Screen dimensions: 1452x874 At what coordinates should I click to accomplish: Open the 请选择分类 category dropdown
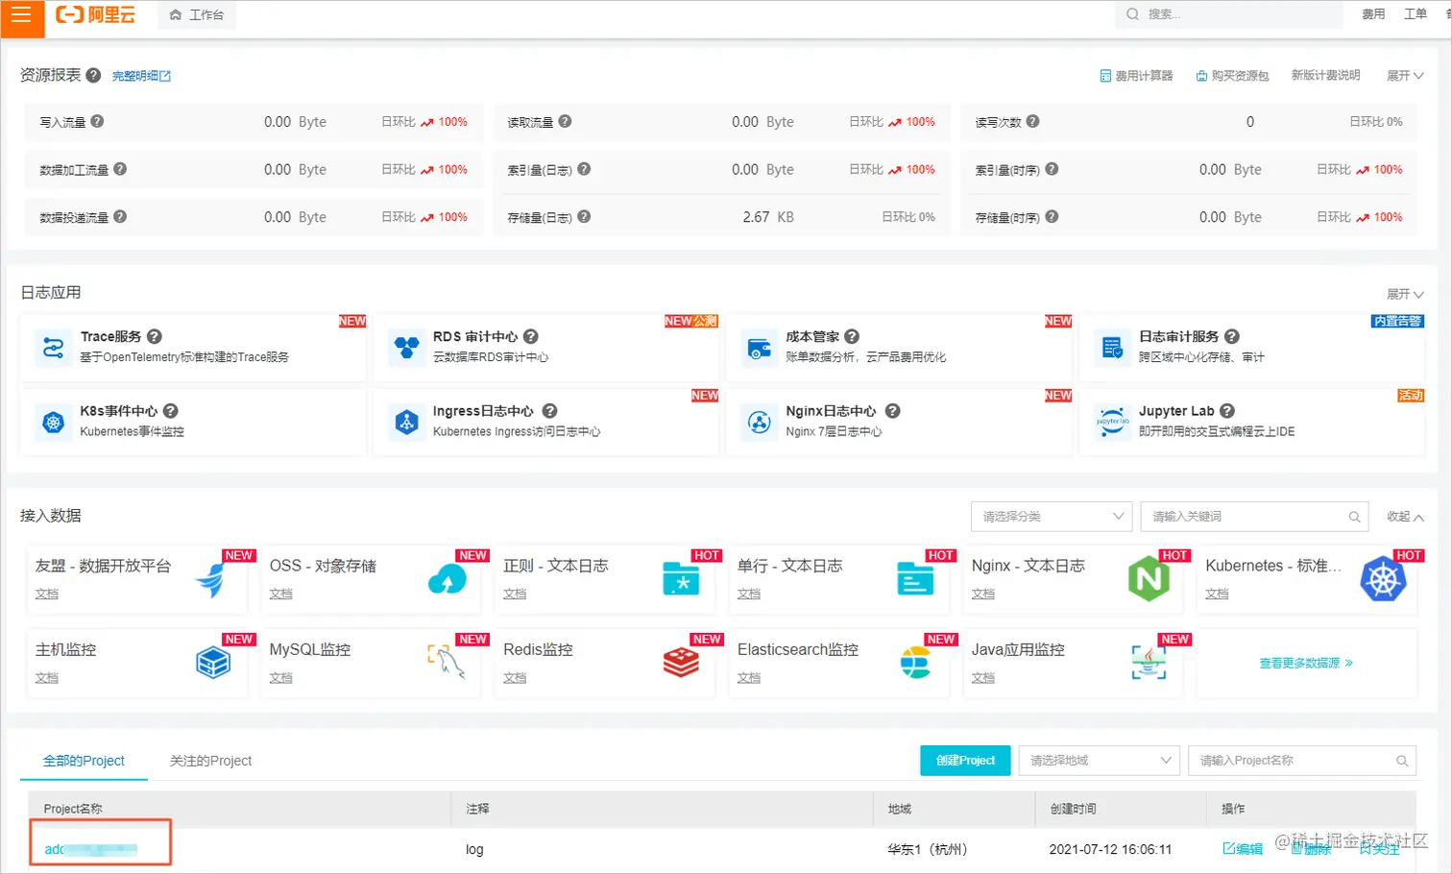coord(1052,516)
